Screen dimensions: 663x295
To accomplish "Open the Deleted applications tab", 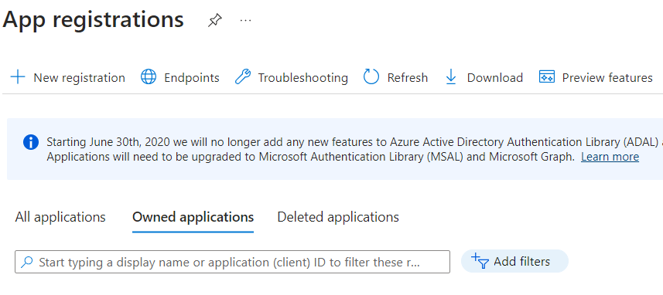I will point(338,217).
